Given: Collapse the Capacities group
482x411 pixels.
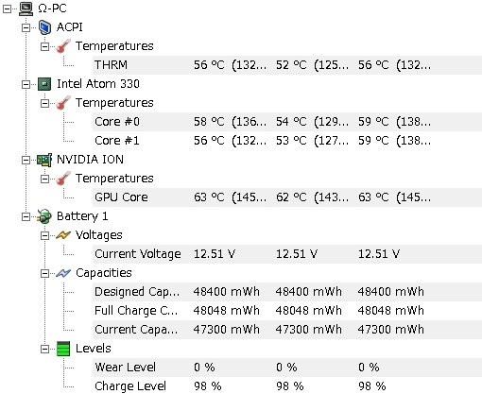Looking at the screenshot, I should [x=44, y=273].
